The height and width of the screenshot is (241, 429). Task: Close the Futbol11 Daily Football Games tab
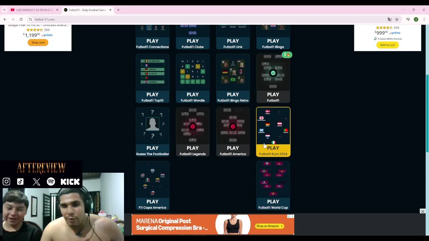[x=110, y=10]
